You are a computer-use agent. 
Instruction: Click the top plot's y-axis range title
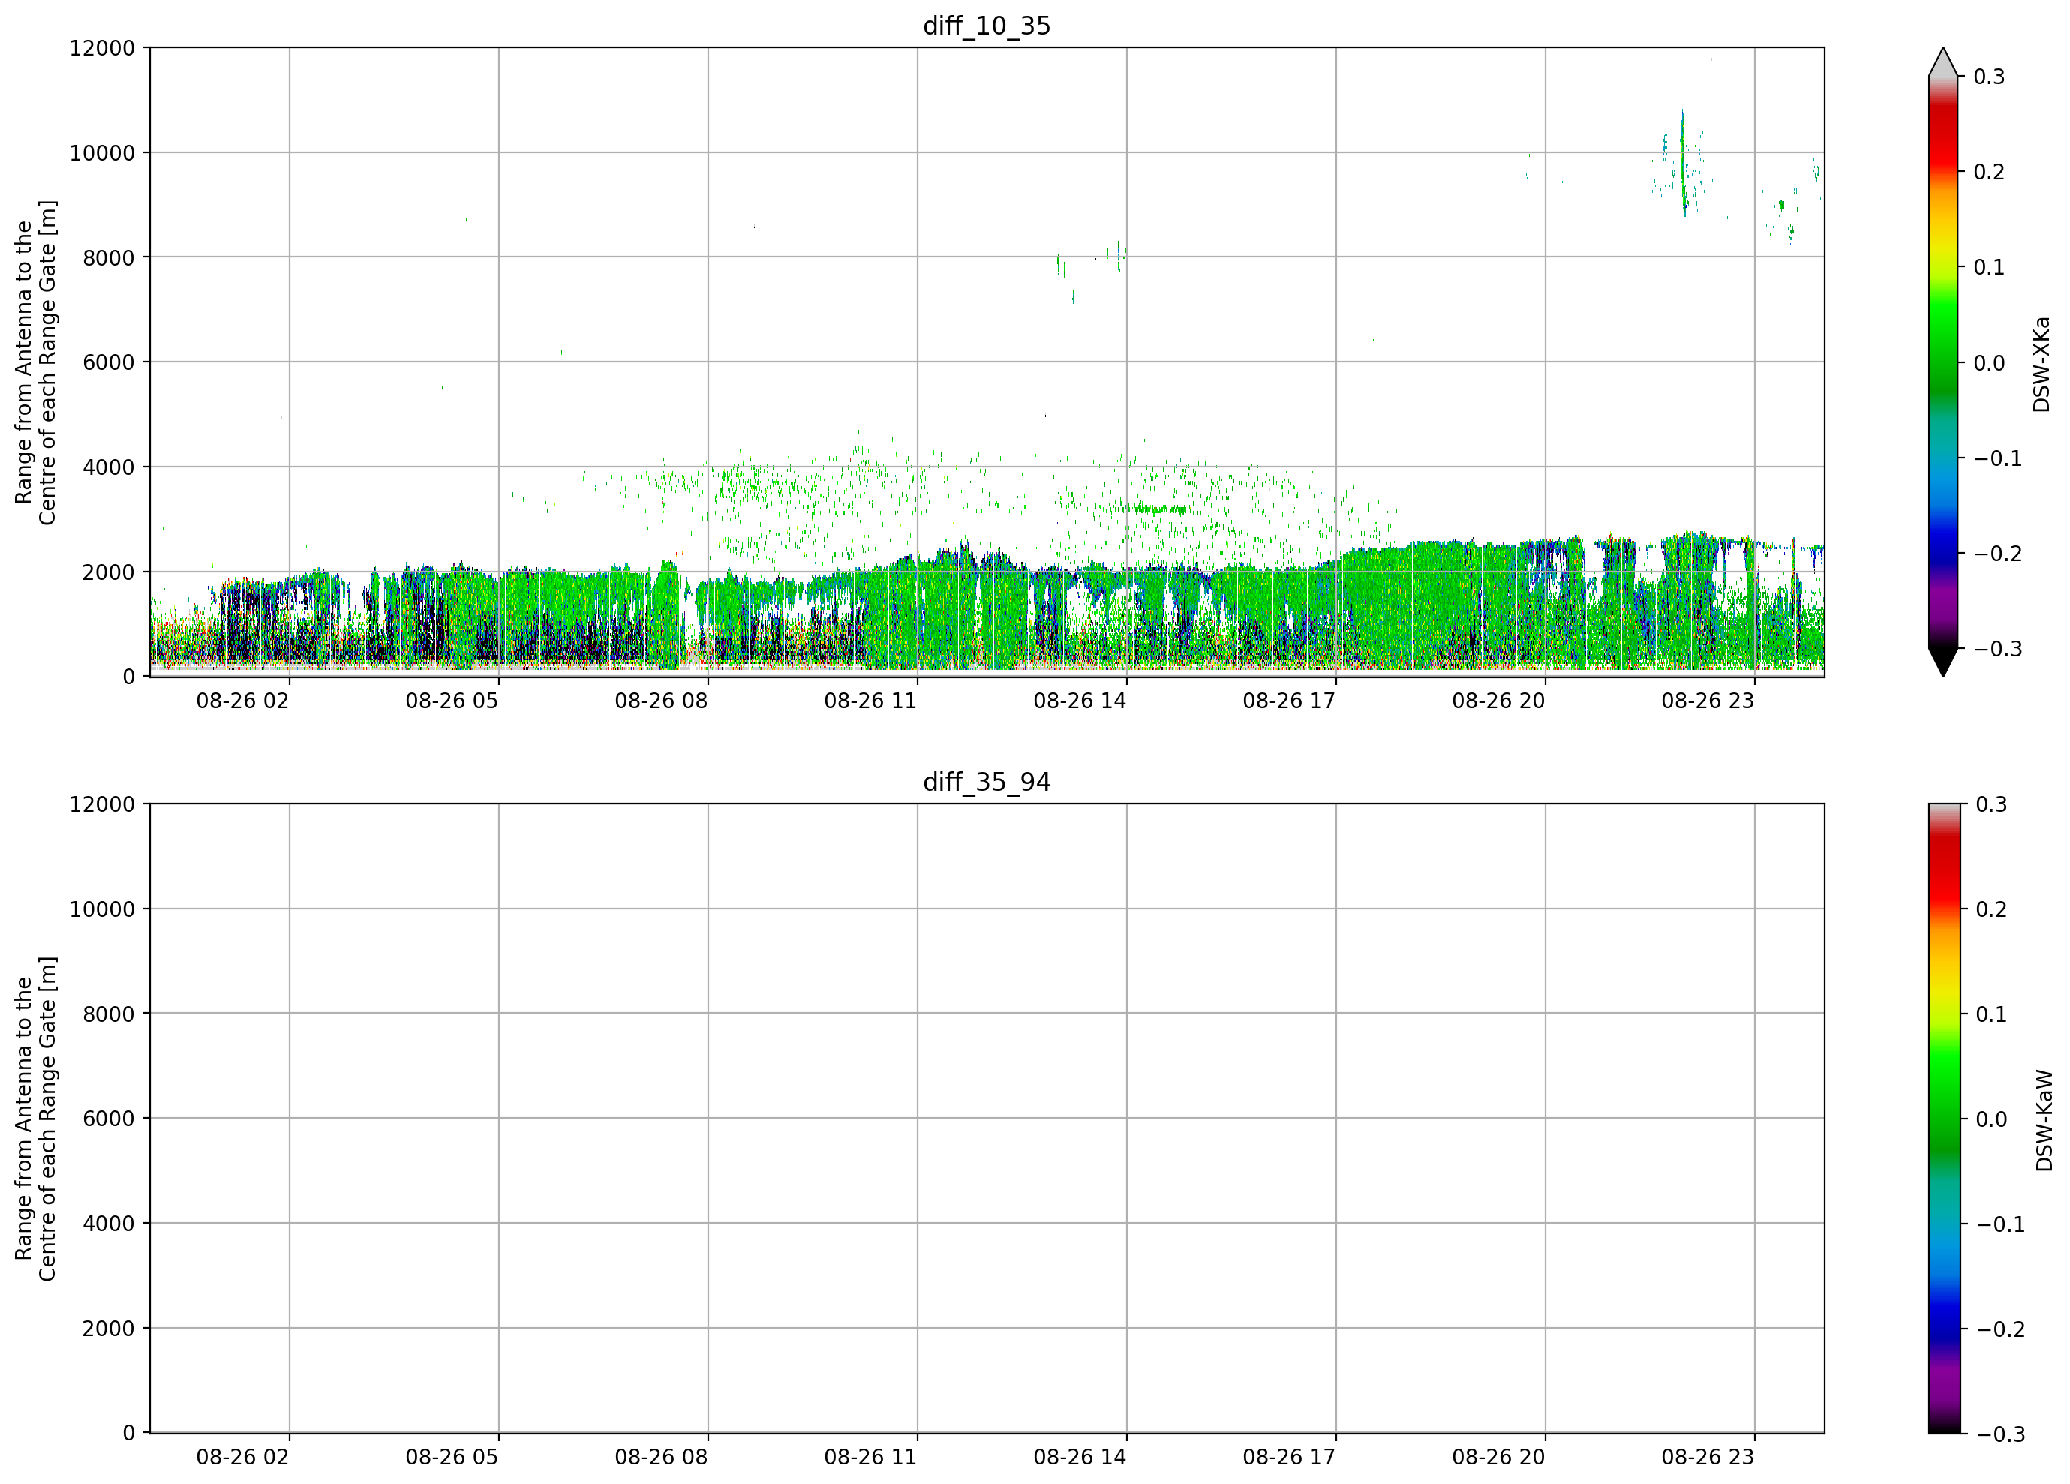(35, 362)
